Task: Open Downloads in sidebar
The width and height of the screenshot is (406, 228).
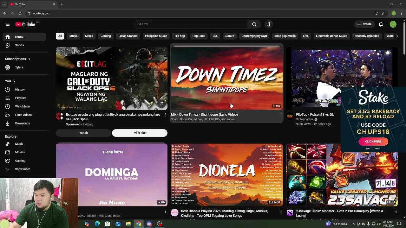Action: tap(24, 123)
